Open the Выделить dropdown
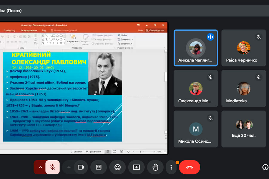Screen dimensions: 269x179 coord(125,44)
